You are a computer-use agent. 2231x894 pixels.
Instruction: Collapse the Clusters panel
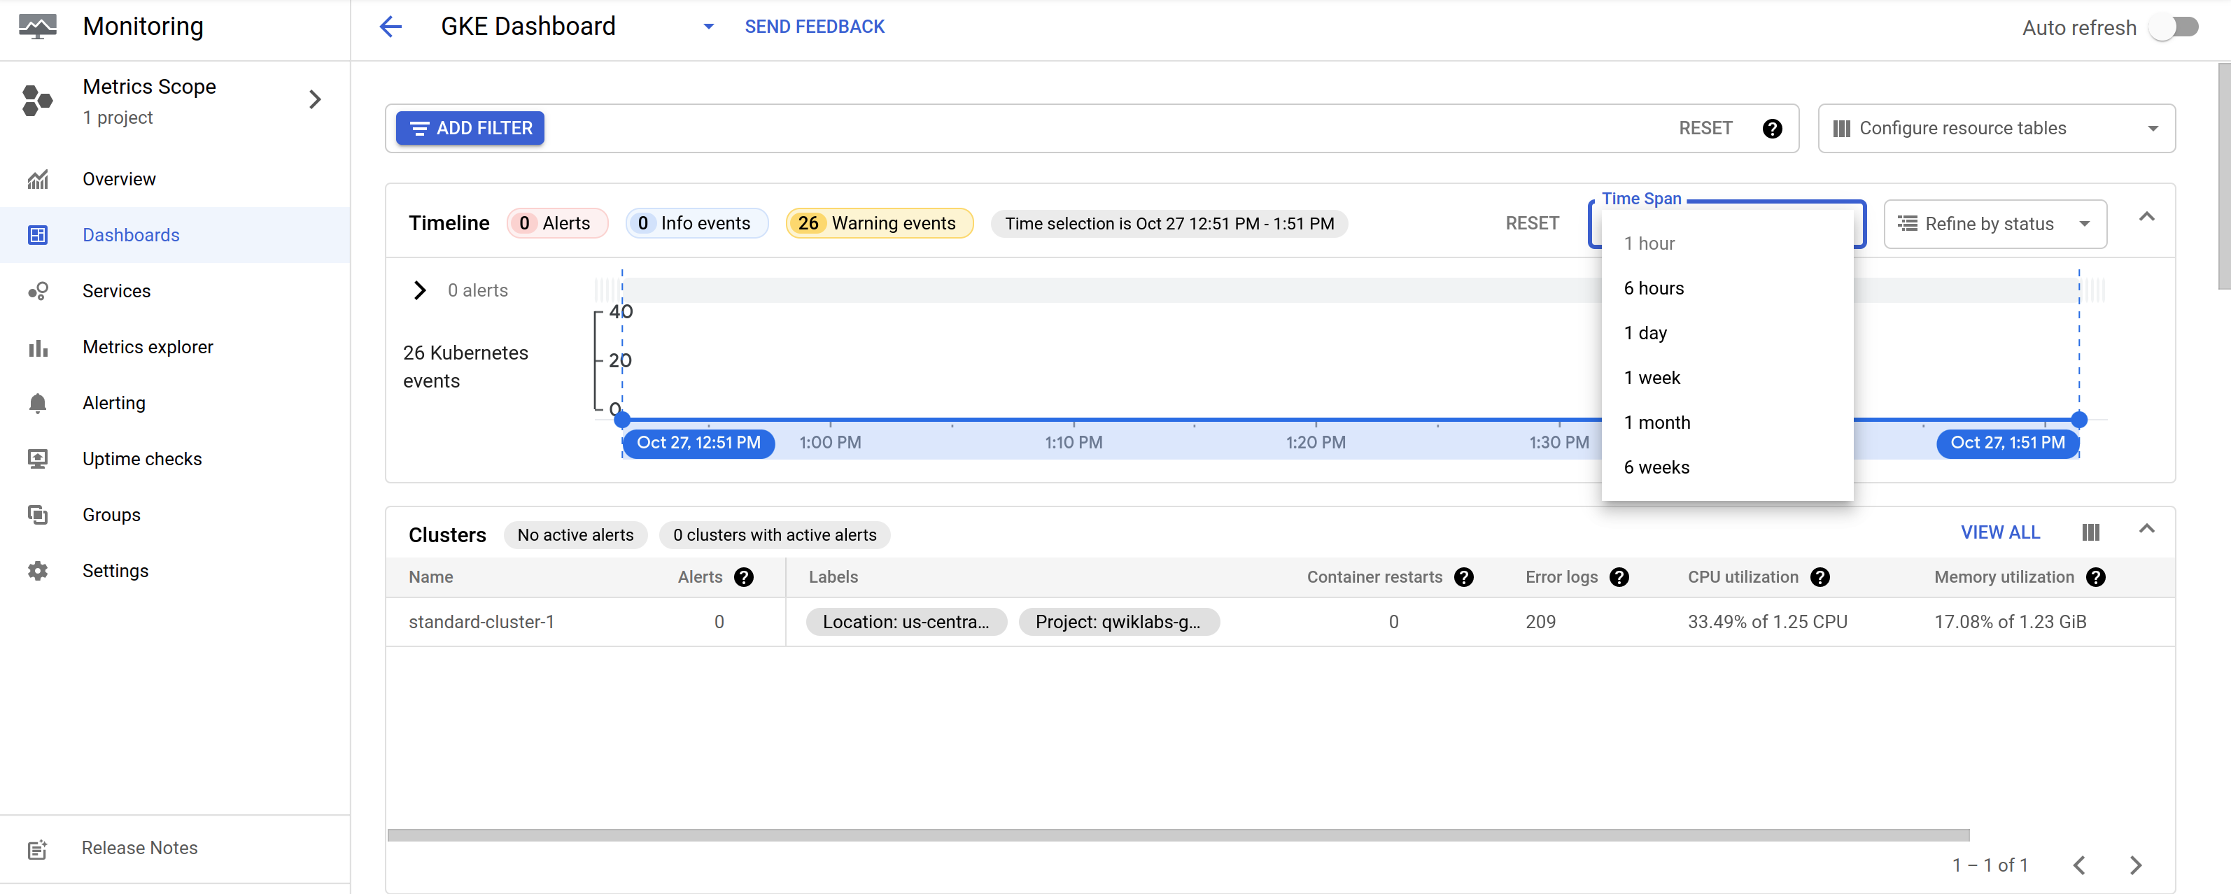tap(2146, 529)
